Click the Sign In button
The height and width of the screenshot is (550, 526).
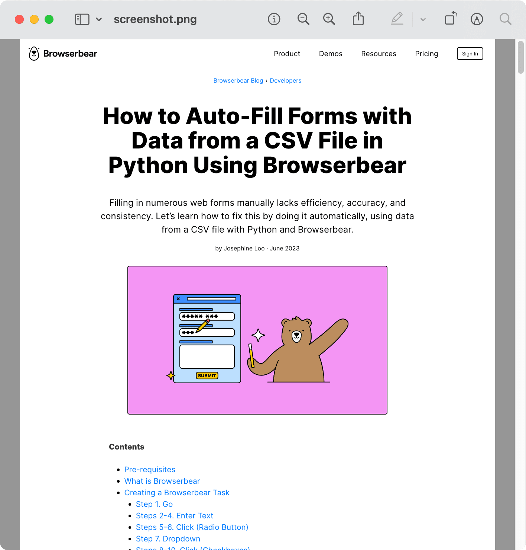[470, 54]
